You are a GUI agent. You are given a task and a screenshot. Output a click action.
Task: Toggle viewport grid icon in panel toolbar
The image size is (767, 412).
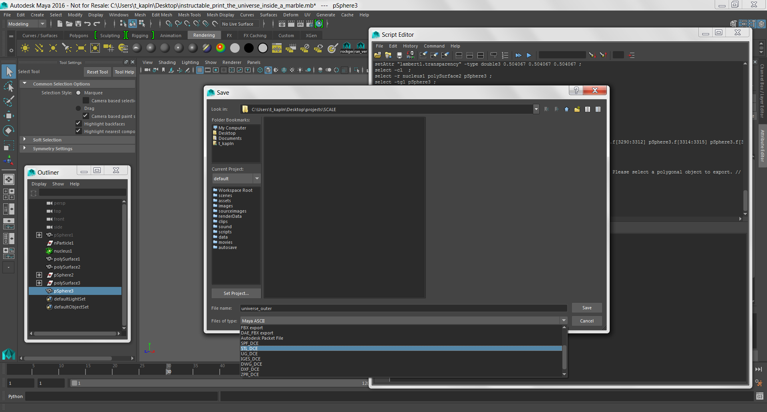point(200,70)
